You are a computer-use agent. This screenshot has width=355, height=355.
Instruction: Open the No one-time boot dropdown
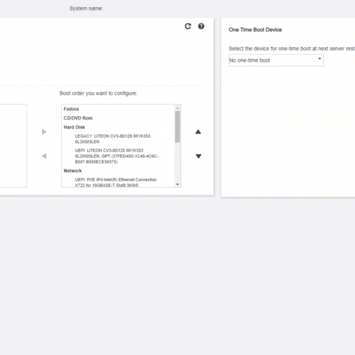(276, 60)
